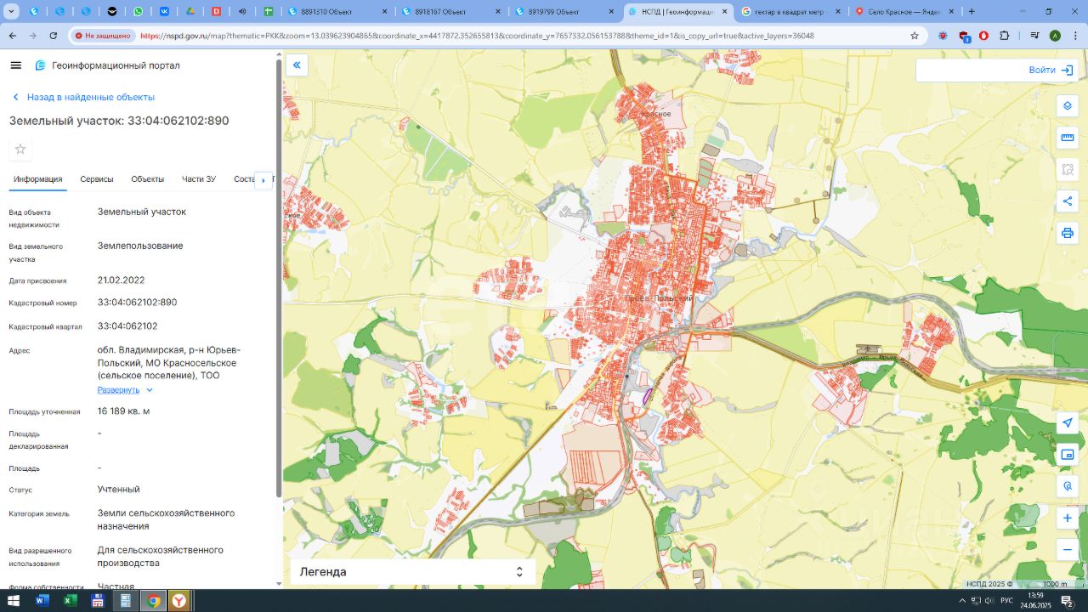Viewport: 1088px width, 612px height.
Task: Open the Windows Start menu
Action: [x=14, y=601]
